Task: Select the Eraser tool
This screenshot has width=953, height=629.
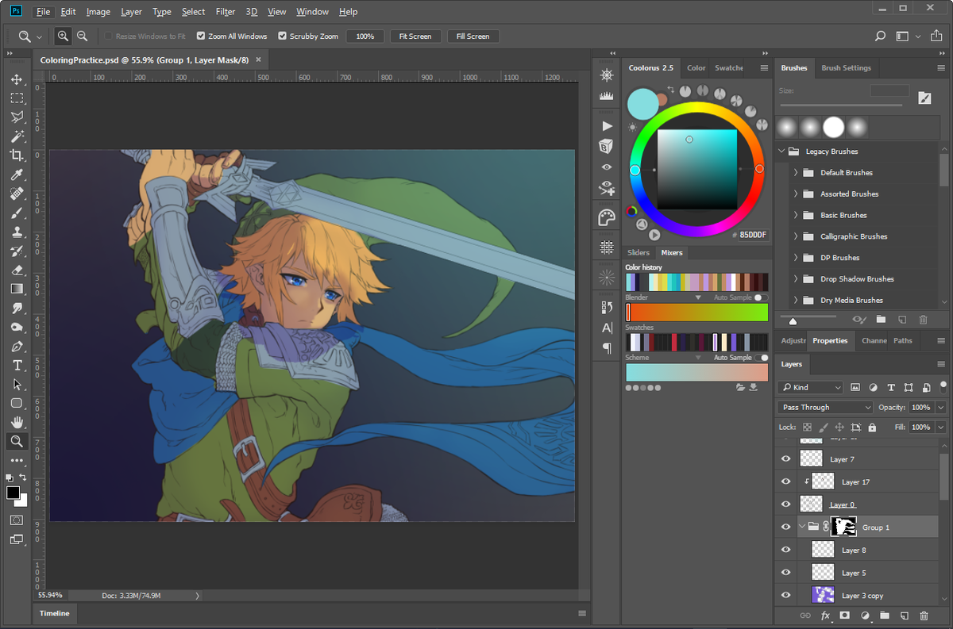Action: point(17,270)
